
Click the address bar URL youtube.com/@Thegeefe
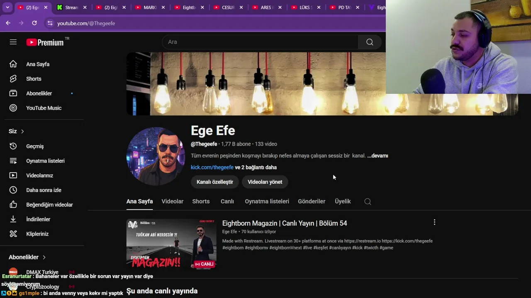tap(86, 23)
